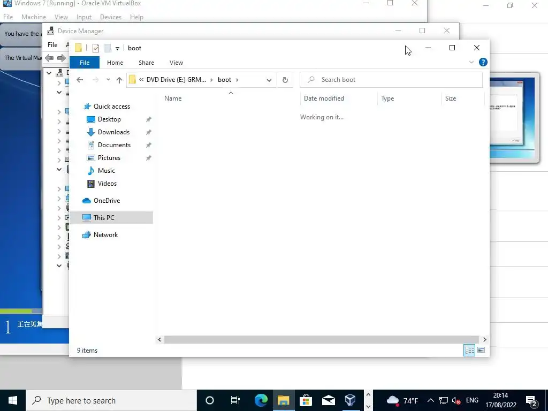548x411 pixels.
Task: Switch to the Home ribbon tab
Action: tap(115, 63)
